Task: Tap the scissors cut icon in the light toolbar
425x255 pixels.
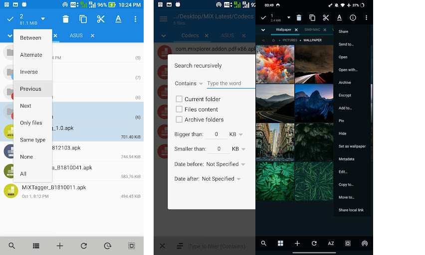Action: tap(101, 19)
